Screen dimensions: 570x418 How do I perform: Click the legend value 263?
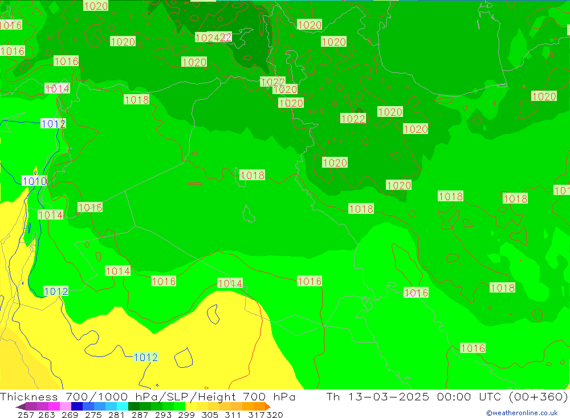pos(47,415)
